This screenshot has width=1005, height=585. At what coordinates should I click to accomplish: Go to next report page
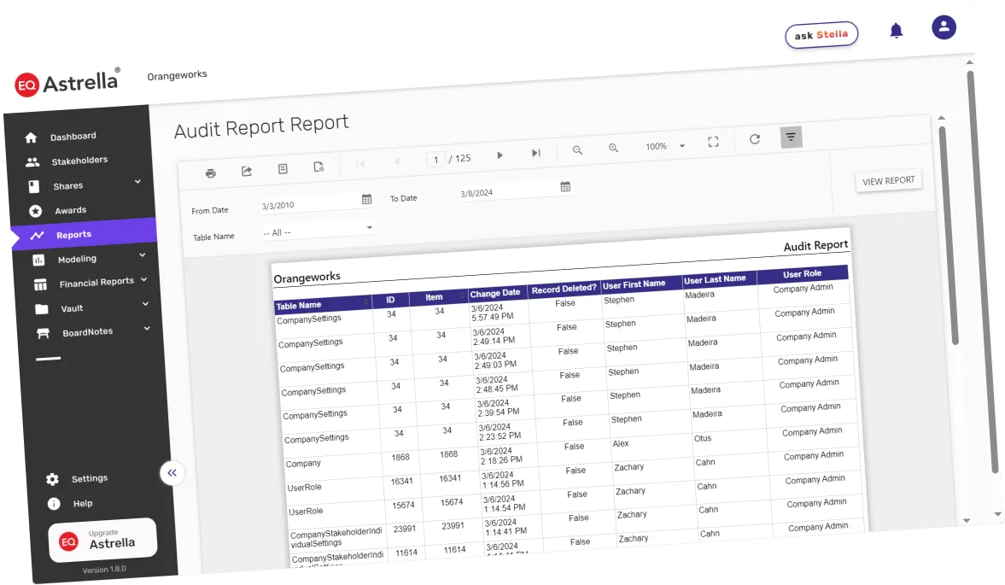tap(500, 155)
